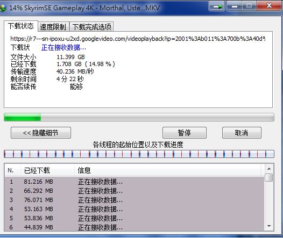The height and width of the screenshot is (238, 283).
Task: Click the 已经下载 label in status panel
Action: (24, 64)
